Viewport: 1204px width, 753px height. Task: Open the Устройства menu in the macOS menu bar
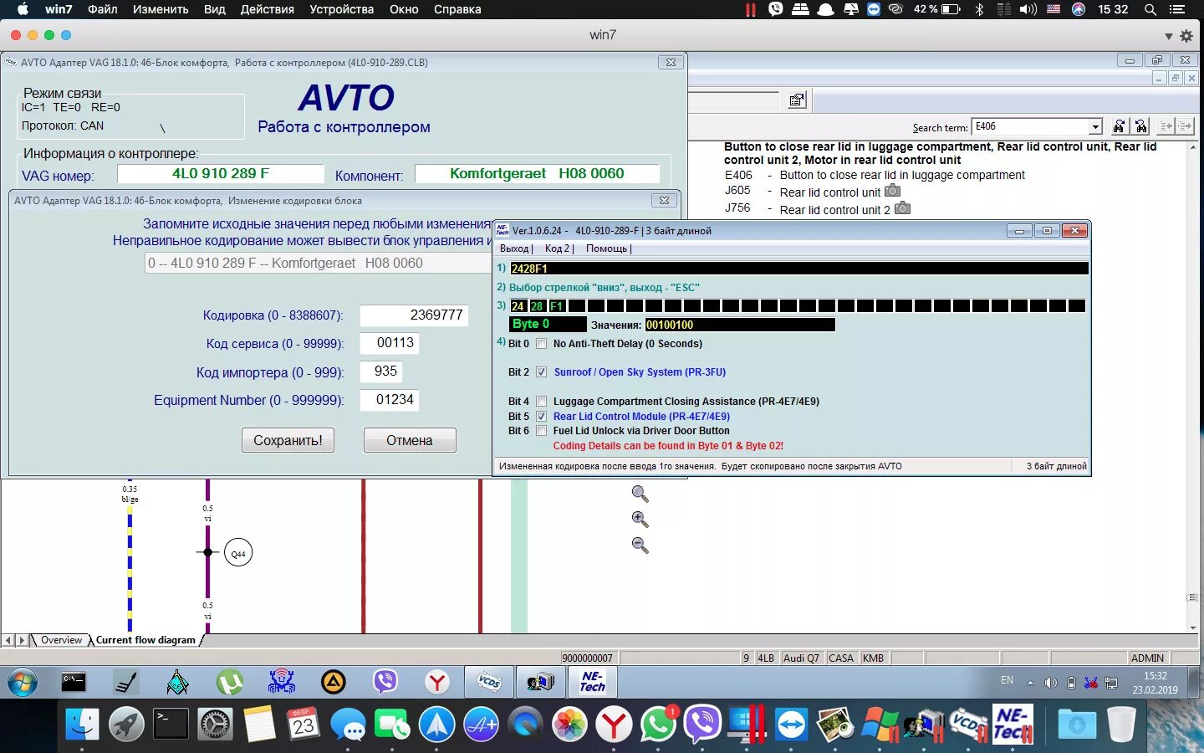[x=341, y=9]
